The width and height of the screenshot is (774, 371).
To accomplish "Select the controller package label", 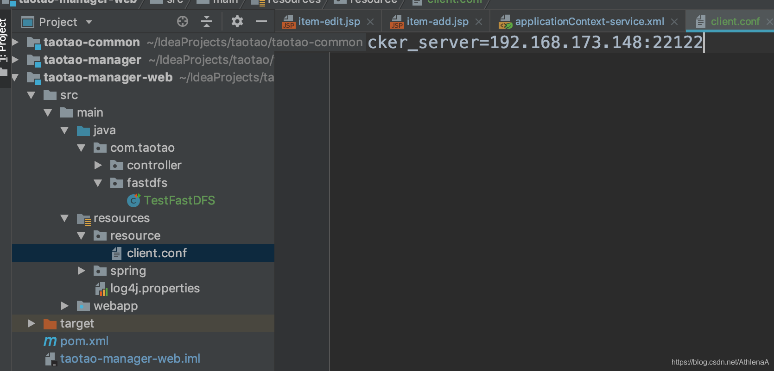I will coord(154,165).
